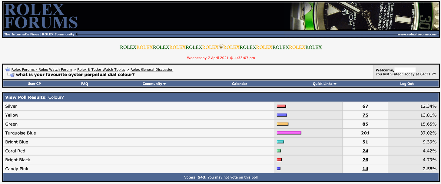Click the 'Candy Pink' option label
Image resolution: width=441 pixels, height=184 pixels.
[x=17, y=169]
